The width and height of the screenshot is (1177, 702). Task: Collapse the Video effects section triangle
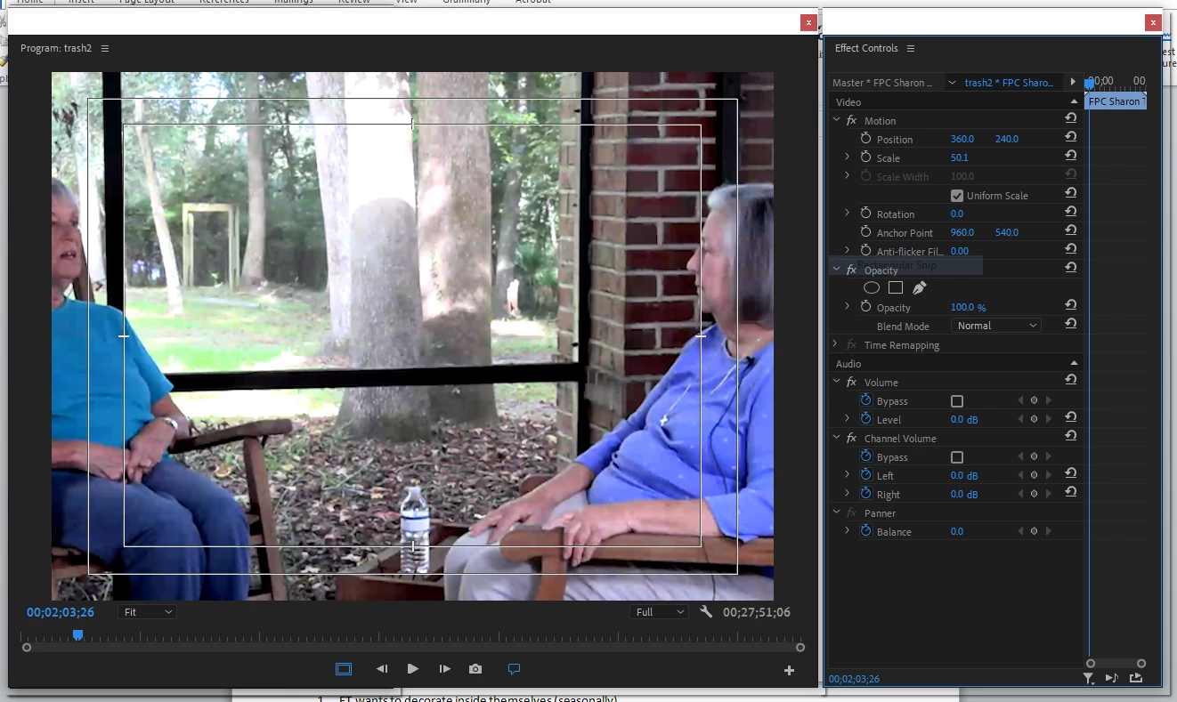click(1074, 101)
